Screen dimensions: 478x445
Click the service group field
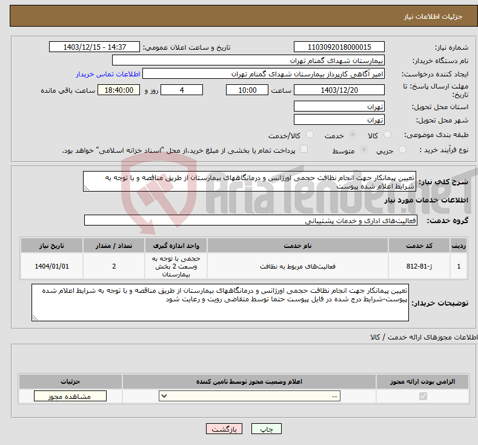(251, 220)
